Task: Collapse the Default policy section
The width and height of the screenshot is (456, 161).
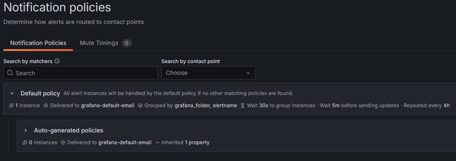Action: [12, 93]
